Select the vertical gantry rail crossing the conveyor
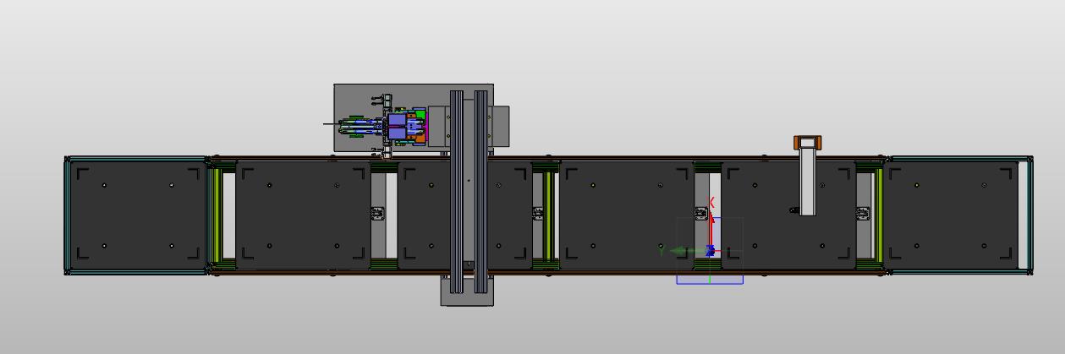 click(x=469, y=192)
